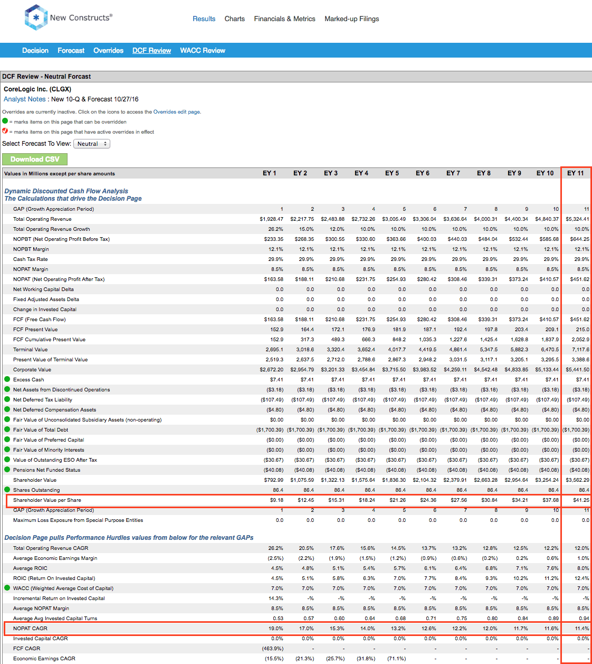592x664 pixels.
Task: Click the EY 5 column header
Action: [x=392, y=173]
